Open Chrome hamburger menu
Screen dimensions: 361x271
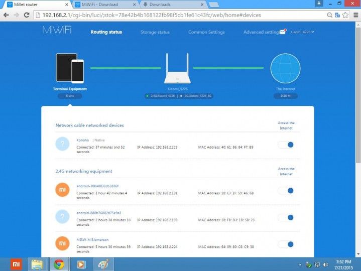(x=355, y=15)
